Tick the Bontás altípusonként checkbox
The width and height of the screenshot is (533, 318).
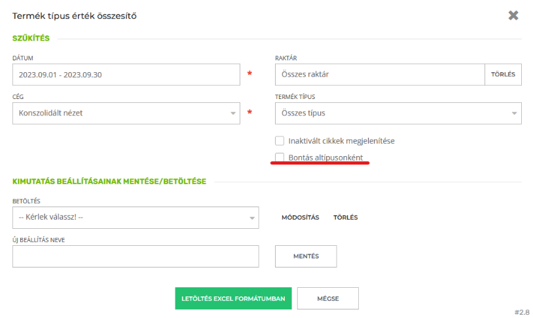point(280,157)
